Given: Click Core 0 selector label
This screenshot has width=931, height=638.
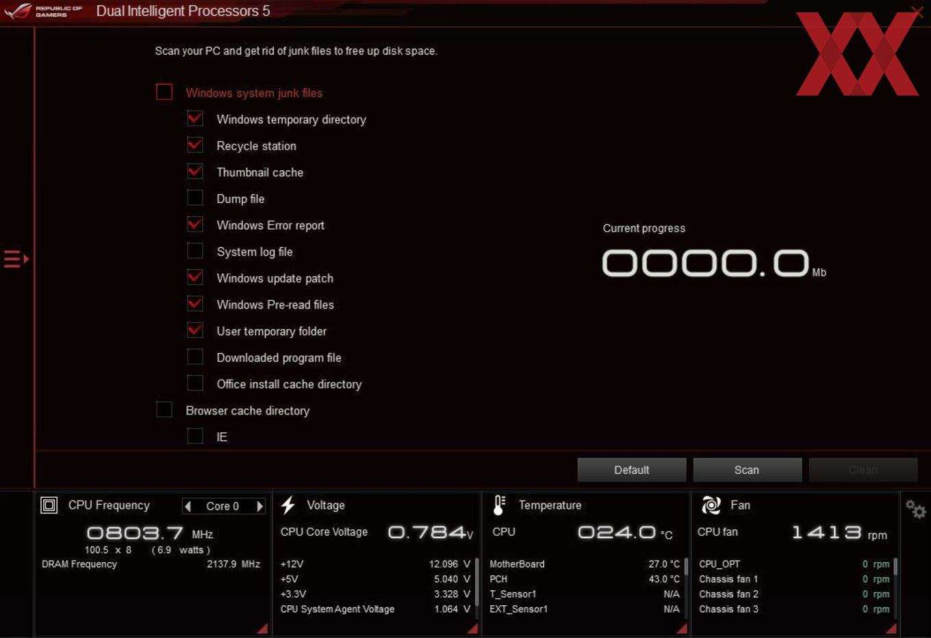Looking at the screenshot, I should [x=222, y=506].
